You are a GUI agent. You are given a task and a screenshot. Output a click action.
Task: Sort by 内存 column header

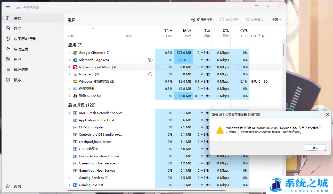[x=183, y=33]
